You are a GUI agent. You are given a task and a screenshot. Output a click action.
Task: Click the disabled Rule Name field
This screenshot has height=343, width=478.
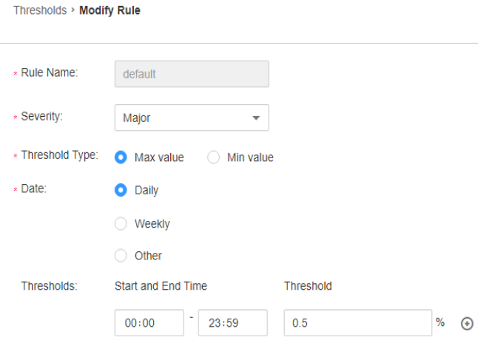pos(192,74)
